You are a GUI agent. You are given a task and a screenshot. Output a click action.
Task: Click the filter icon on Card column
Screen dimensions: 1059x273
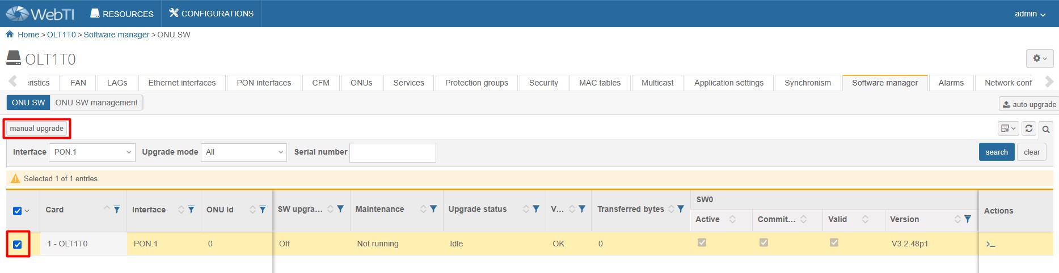(117, 210)
